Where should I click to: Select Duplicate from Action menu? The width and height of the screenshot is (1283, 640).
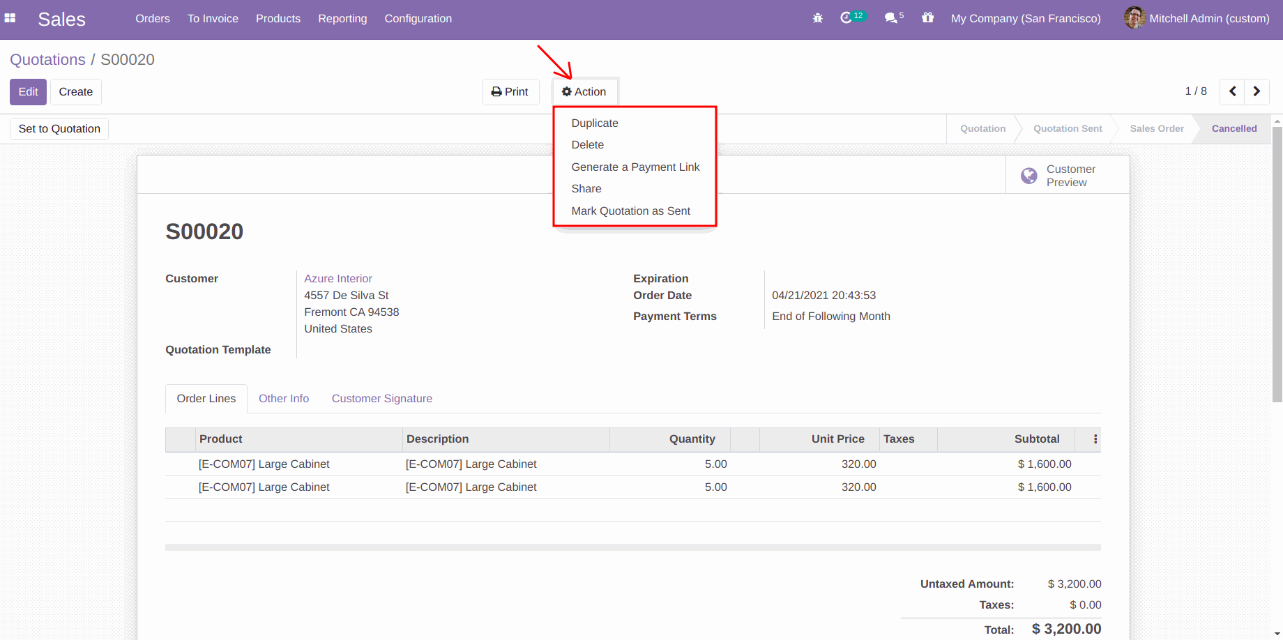595,123
